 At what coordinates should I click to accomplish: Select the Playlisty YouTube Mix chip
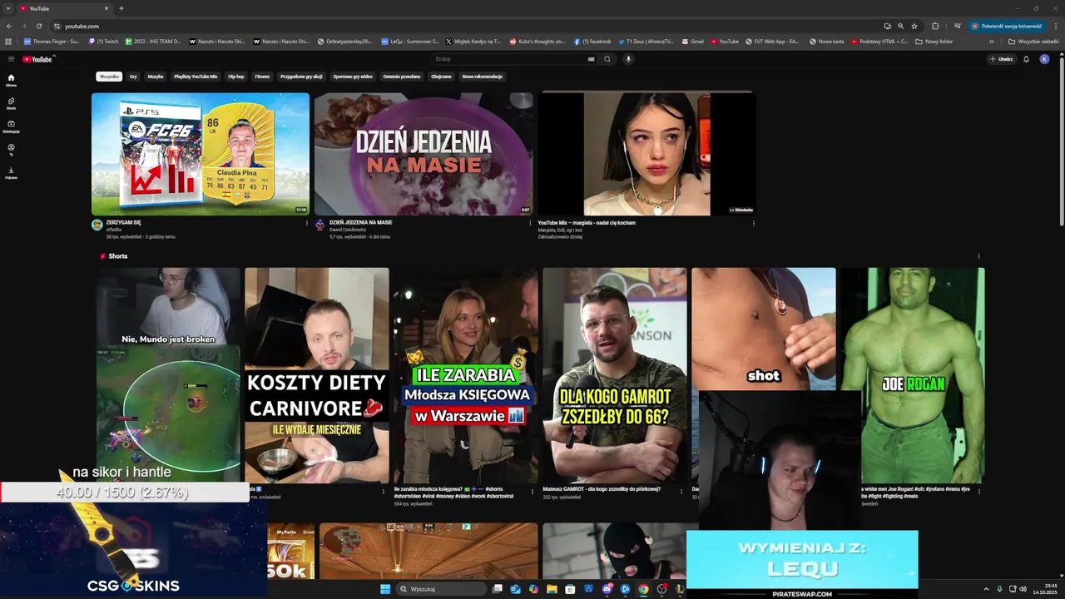196,77
